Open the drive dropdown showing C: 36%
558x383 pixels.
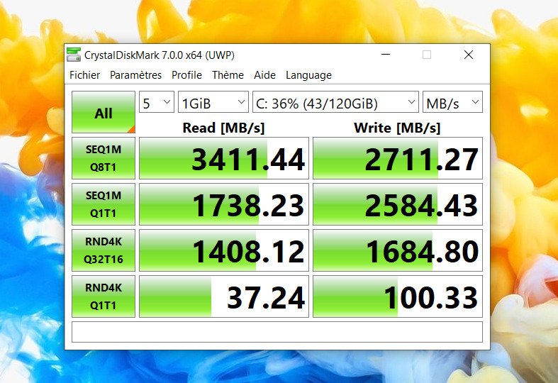click(x=335, y=102)
